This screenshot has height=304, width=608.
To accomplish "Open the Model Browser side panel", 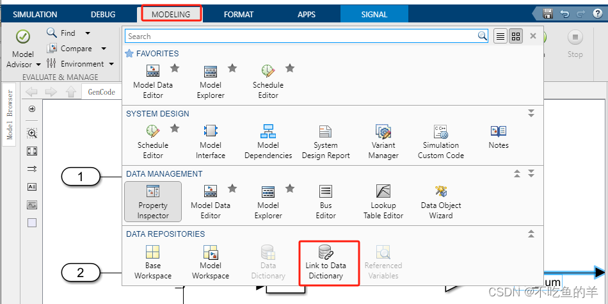I will coord(10,115).
